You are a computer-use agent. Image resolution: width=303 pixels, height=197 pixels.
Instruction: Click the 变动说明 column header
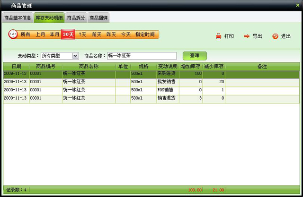click(168, 67)
